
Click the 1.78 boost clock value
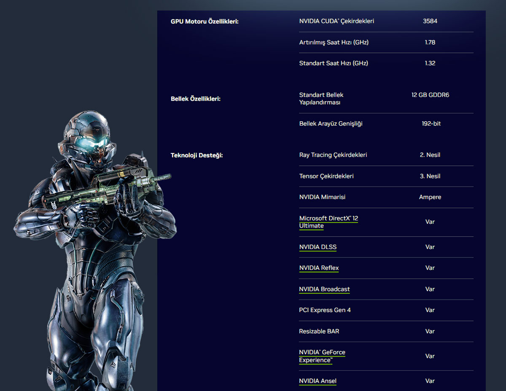click(430, 43)
